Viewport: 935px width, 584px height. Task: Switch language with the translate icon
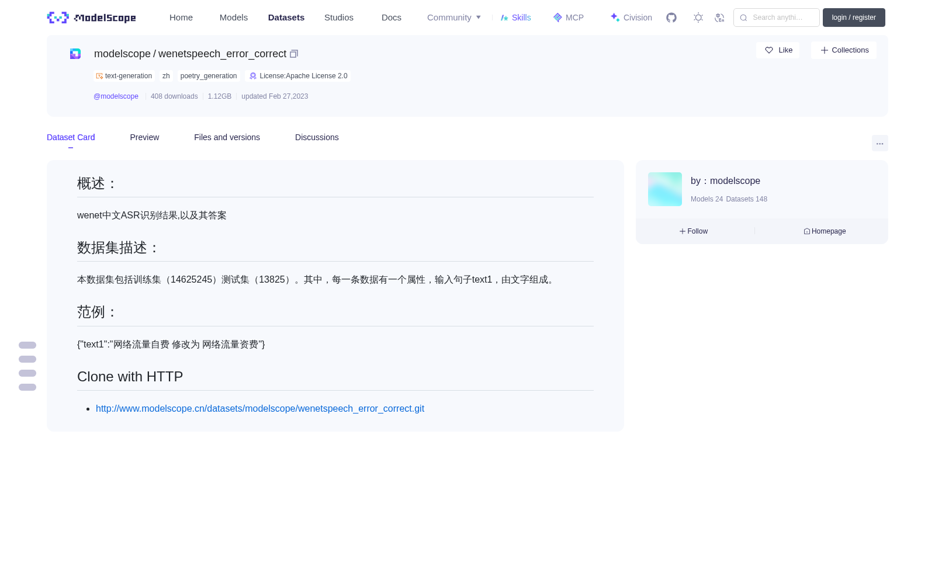point(719,18)
